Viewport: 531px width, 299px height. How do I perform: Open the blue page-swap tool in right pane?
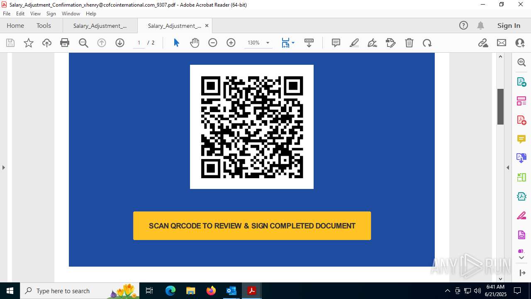pyautogui.click(x=521, y=158)
